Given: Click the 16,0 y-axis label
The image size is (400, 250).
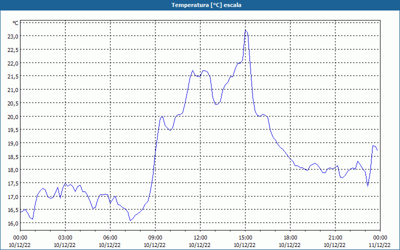Looking at the screenshot, I should click(x=13, y=223).
